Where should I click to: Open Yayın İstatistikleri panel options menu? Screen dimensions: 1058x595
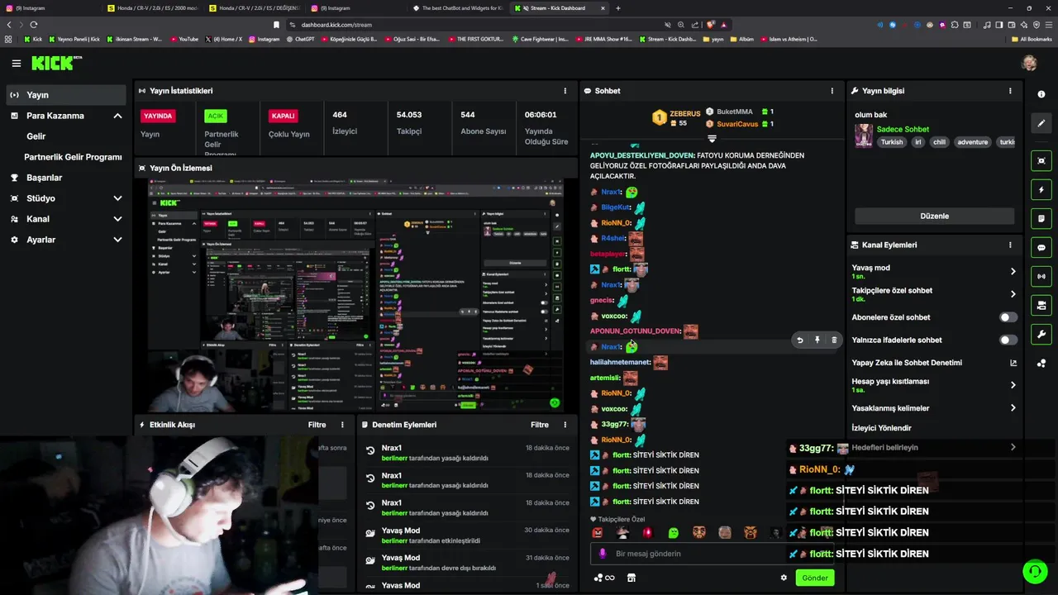click(x=565, y=91)
